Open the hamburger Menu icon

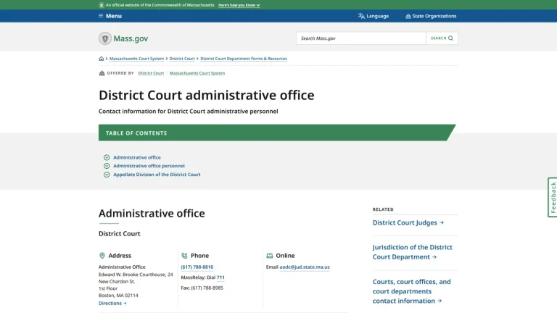(101, 16)
